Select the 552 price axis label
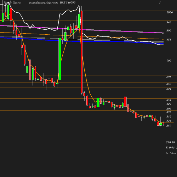This screenshot has width=177, height=177. [x=169, y=84]
